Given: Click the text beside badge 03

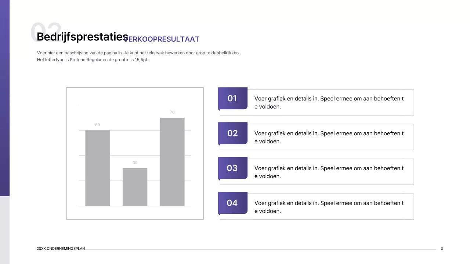Looking at the screenshot, I should (x=329, y=172).
